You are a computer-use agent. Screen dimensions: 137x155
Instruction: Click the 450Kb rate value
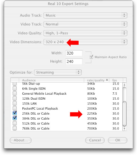[x=92, y=123]
